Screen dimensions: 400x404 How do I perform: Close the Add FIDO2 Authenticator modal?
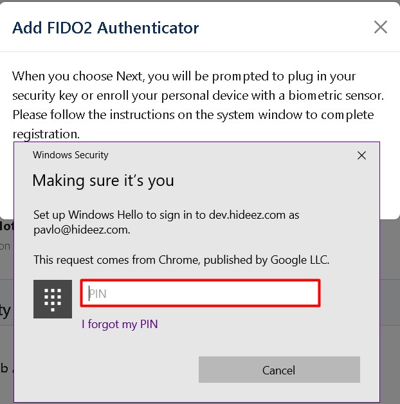tap(381, 27)
